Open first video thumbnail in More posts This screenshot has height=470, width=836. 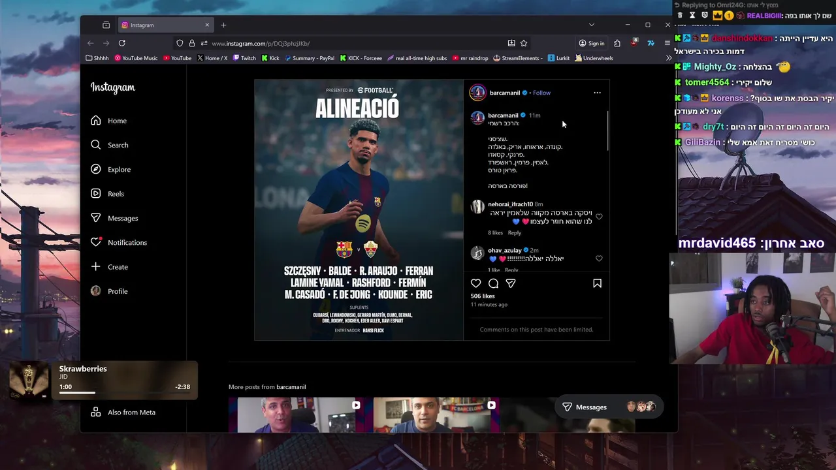[297, 415]
